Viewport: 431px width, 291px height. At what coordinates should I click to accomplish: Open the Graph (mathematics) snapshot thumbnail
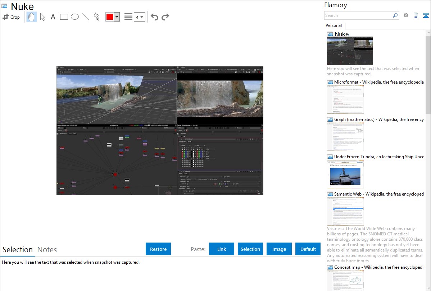coord(345,137)
